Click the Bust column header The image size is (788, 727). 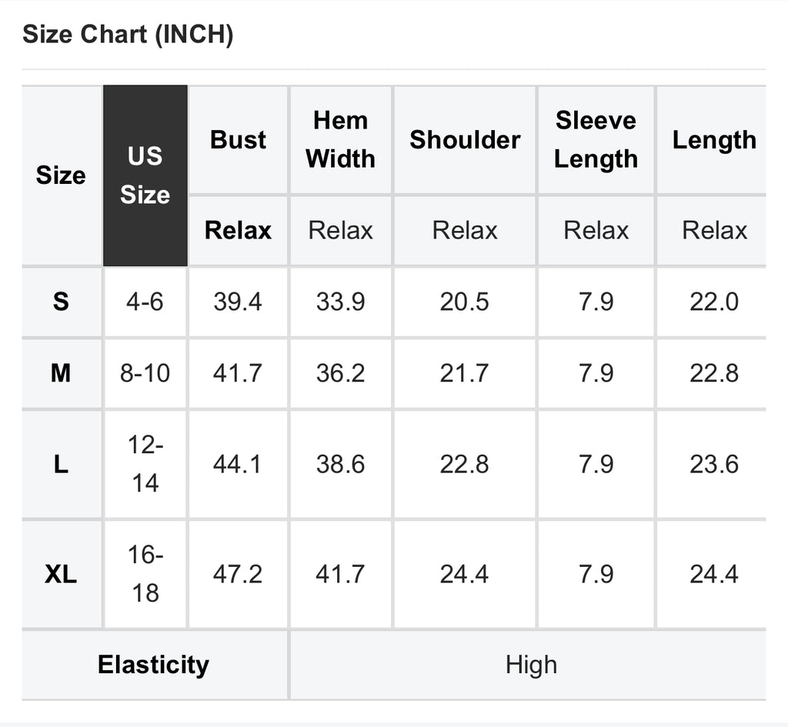pyautogui.click(x=239, y=140)
